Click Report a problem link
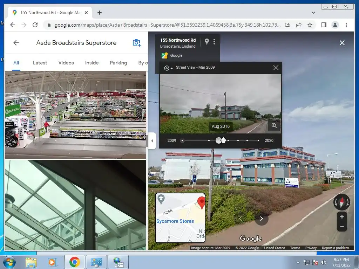Image resolution: width=359 pixels, height=269 pixels. (x=335, y=248)
